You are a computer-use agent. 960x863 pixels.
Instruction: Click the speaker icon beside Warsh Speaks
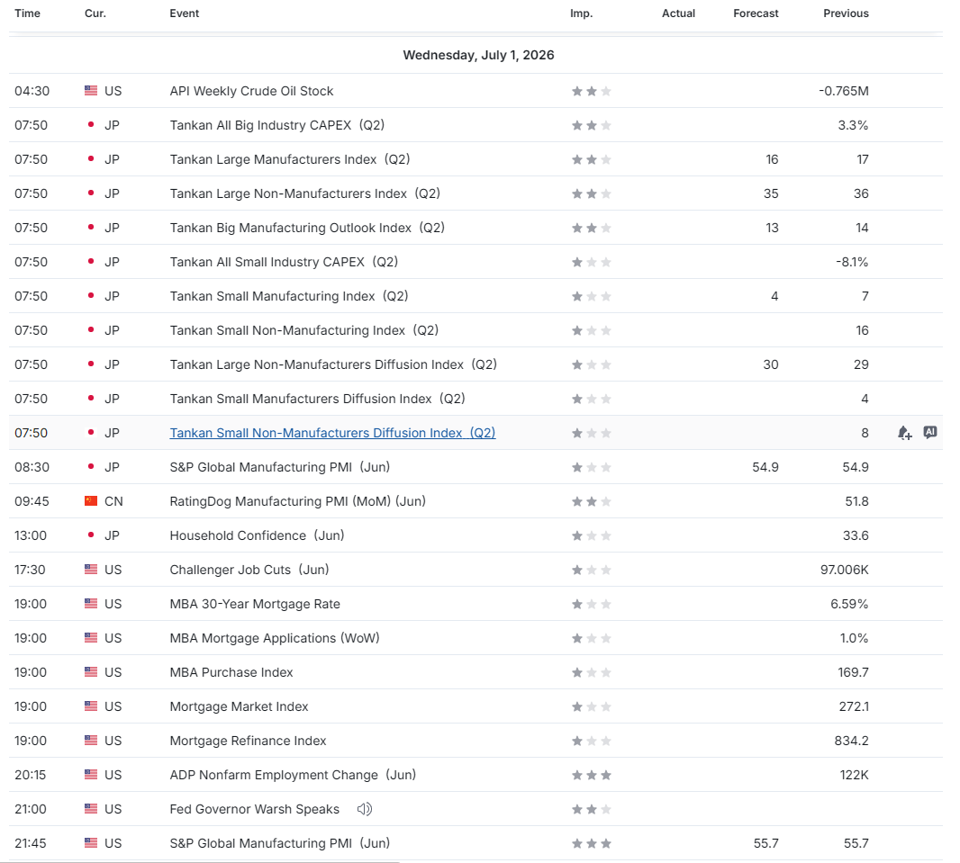click(365, 809)
